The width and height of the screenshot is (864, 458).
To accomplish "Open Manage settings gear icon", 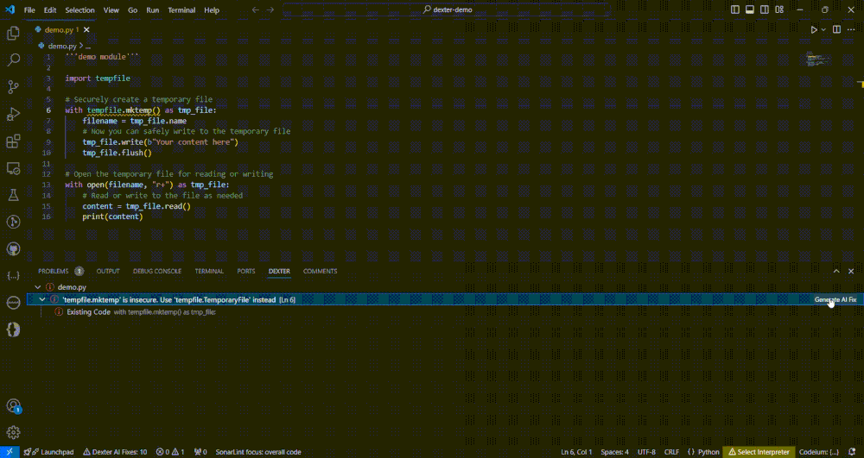I will tap(13, 432).
